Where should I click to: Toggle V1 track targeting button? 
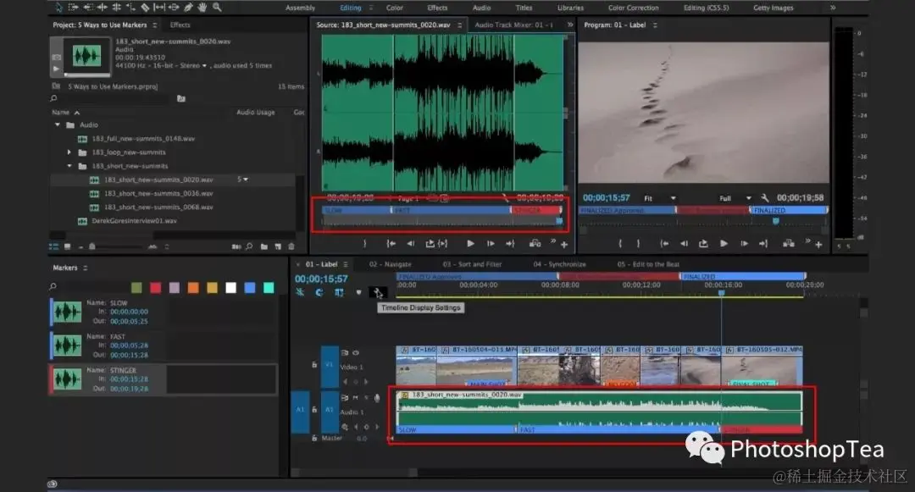coord(329,367)
